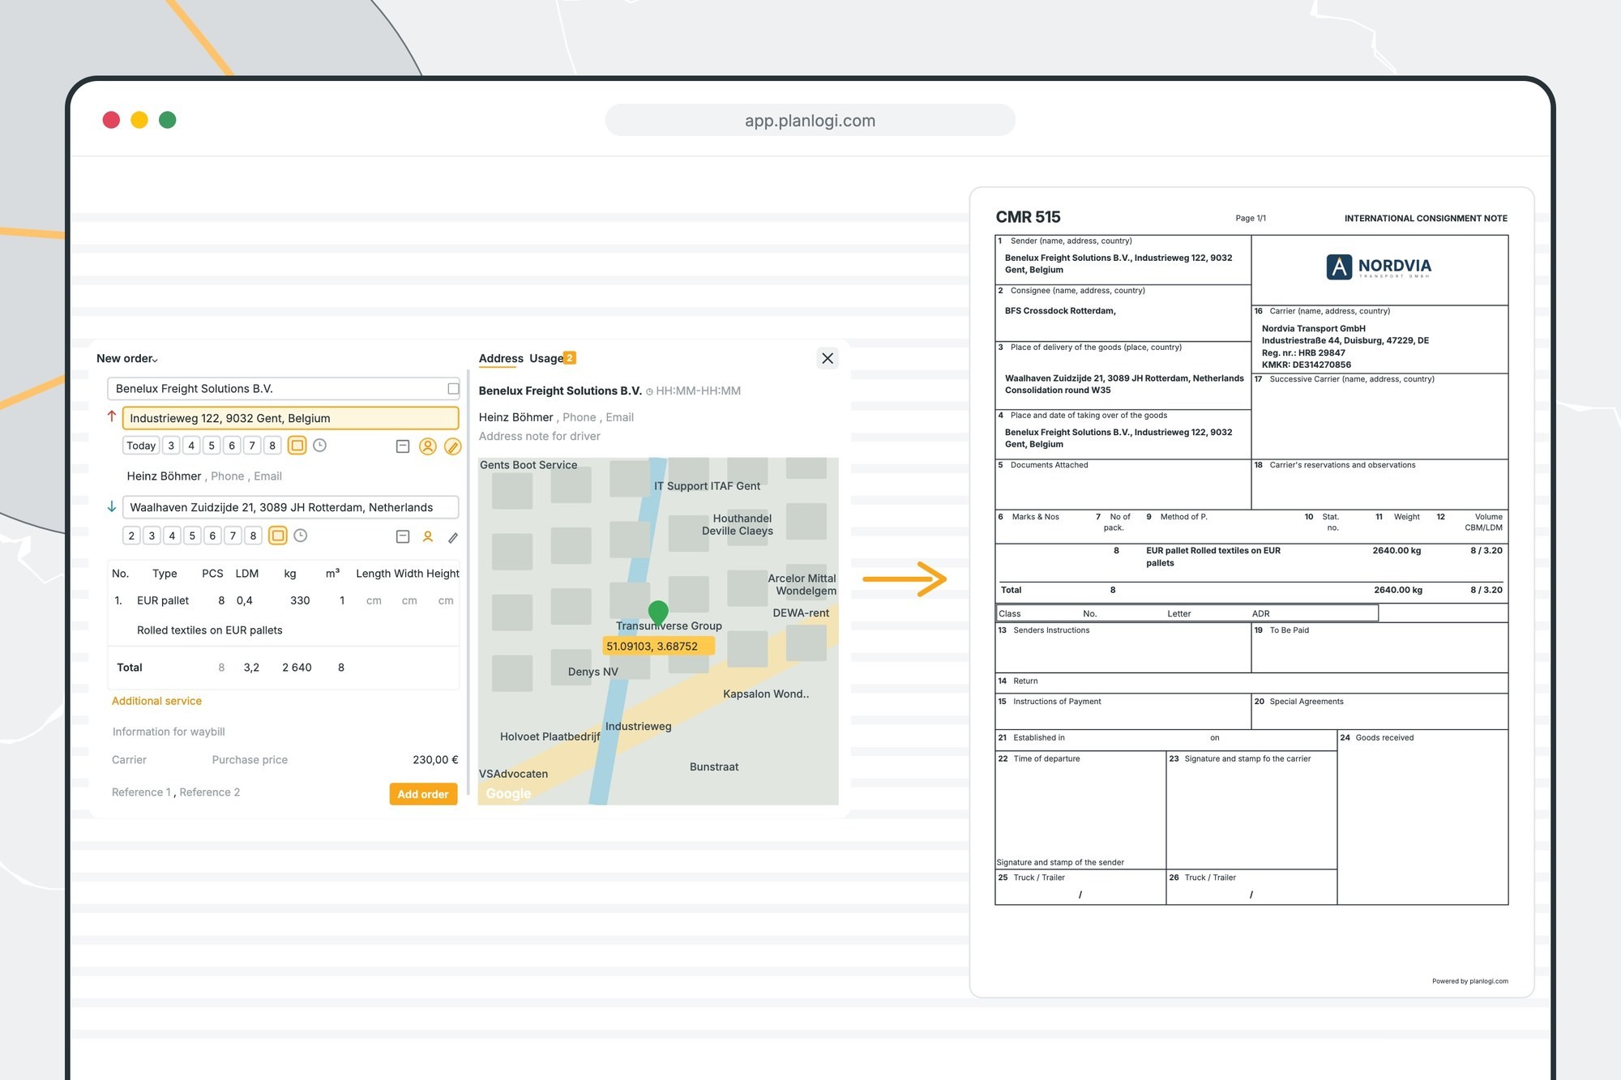This screenshot has height=1080, width=1621.
Task: Click the Industrieweg 122 pickup address field
Action: (x=290, y=418)
